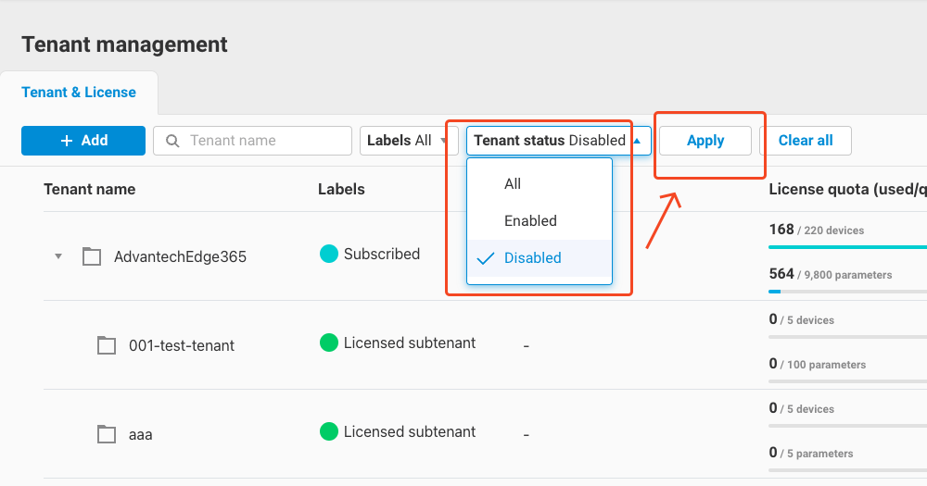Select Enabled in status list
This screenshot has width=927, height=486.
[x=540, y=221]
